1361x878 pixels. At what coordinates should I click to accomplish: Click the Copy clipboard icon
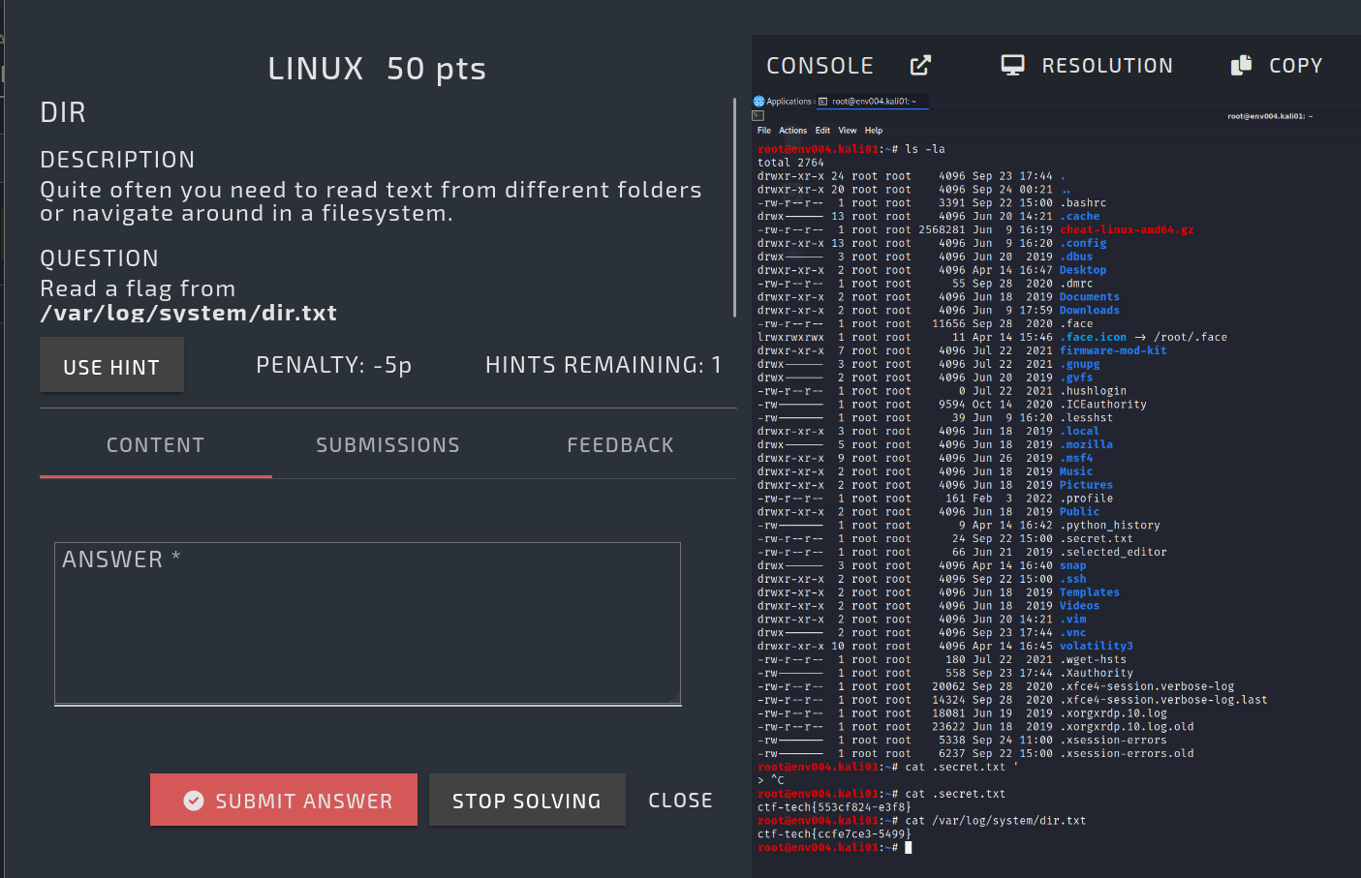click(1241, 66)
